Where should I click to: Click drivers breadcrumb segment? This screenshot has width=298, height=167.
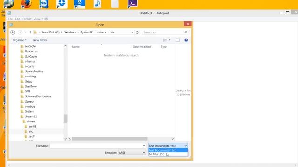tap(102, 32)
